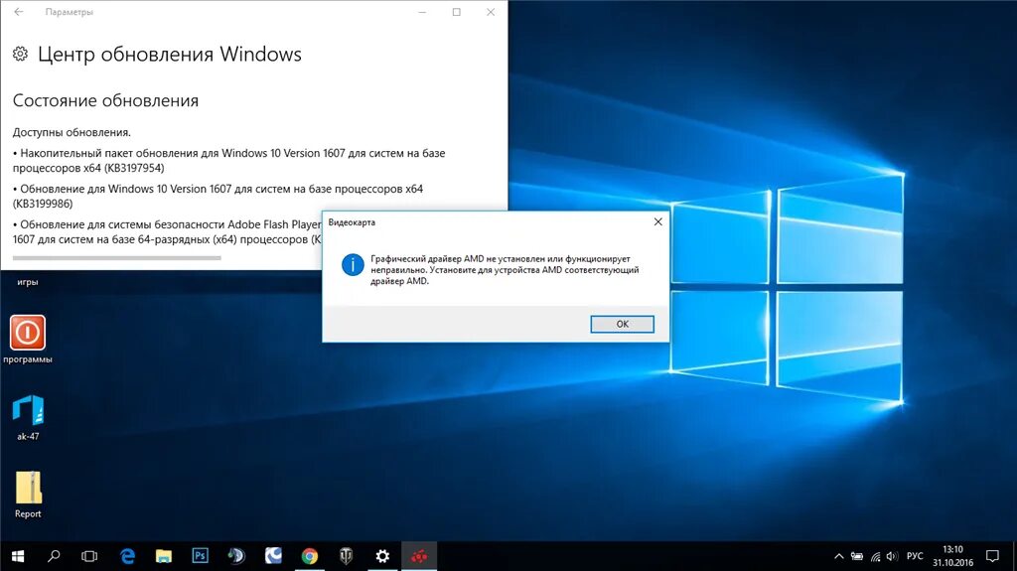Click the Состояние обновления heading
This screenshot has width=1017, height=571.
[x=105, y=100]
